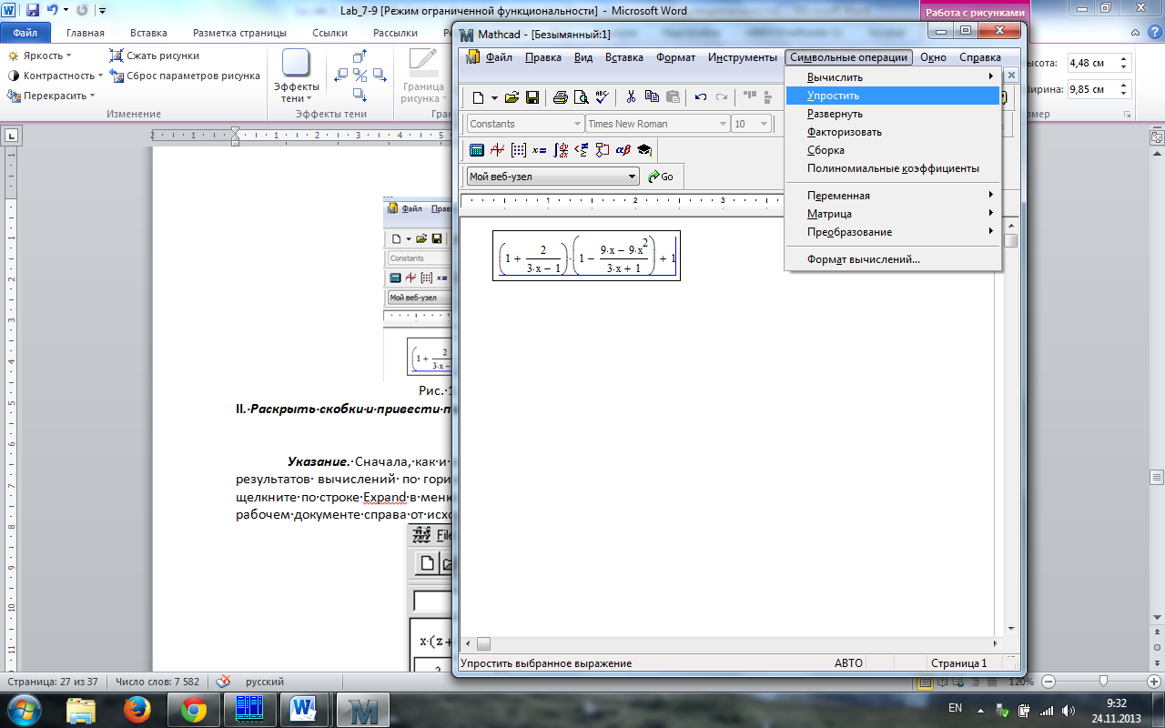Image resolution: width=1165 pixels, height=728 pixels.
Task: Select 'Факторизовать' menu entry
Action: (x=893, y=132)
